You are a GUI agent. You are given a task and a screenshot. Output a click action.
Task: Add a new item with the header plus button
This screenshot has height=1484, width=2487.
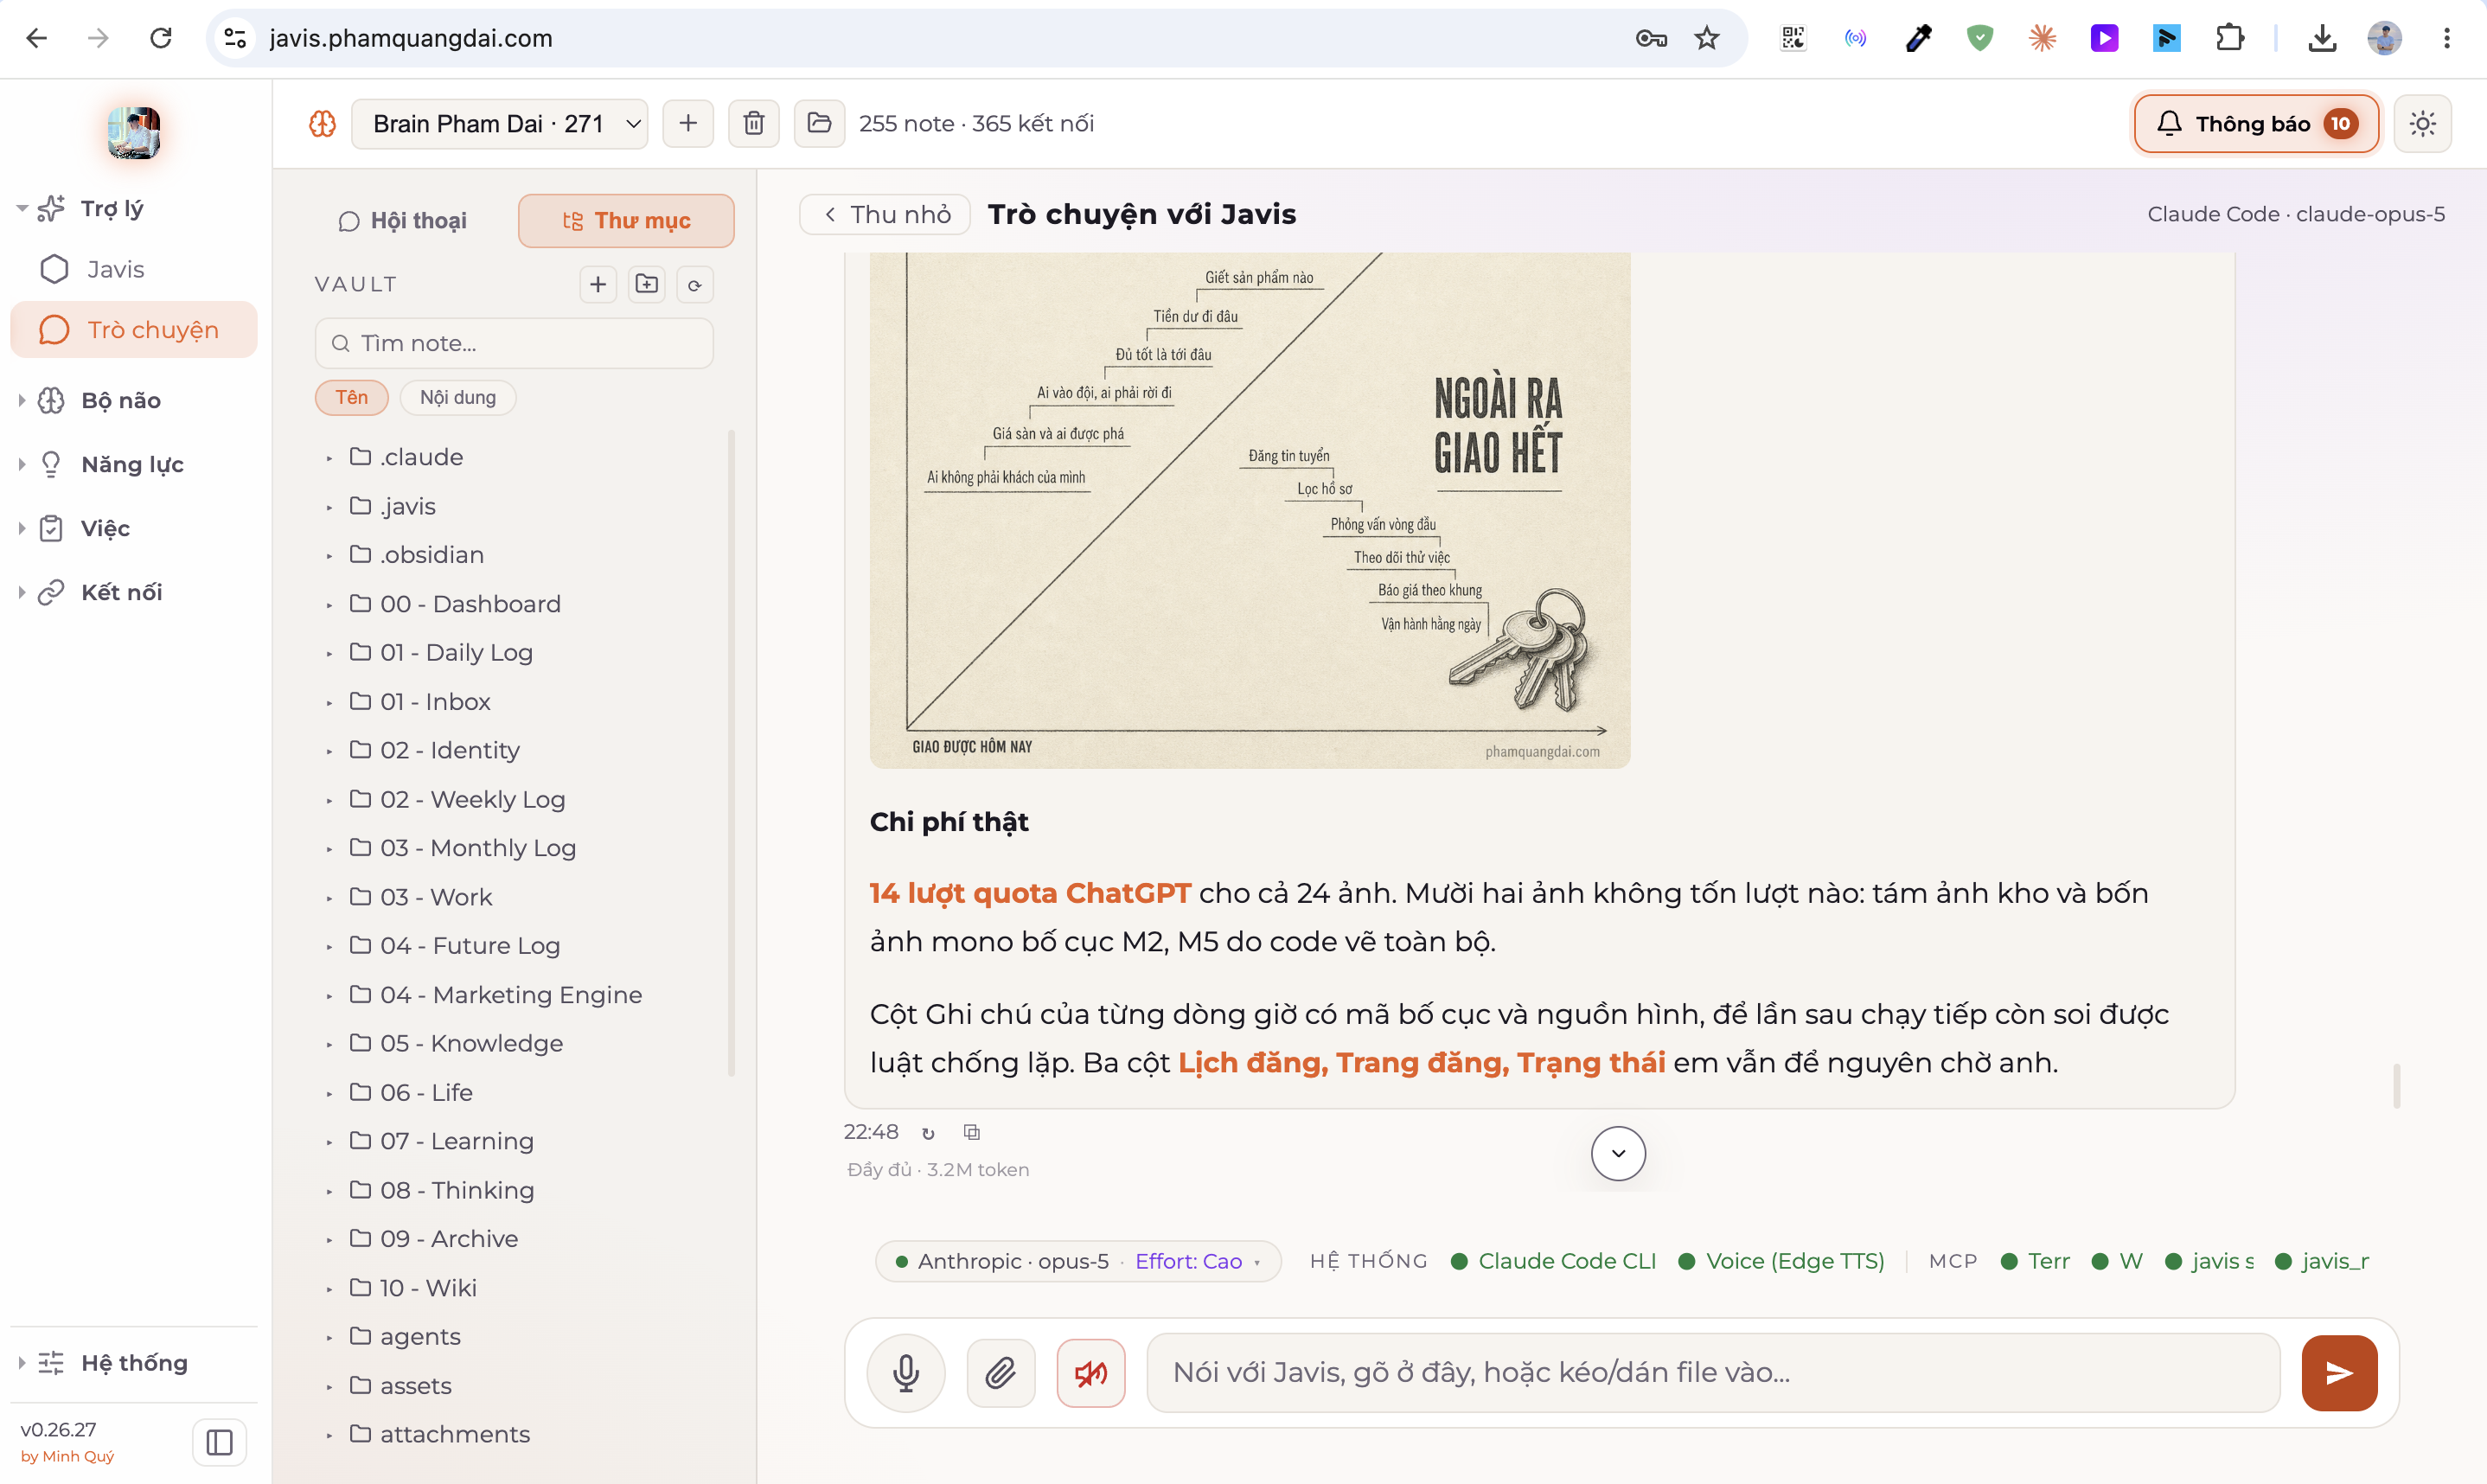pos(687,123)
